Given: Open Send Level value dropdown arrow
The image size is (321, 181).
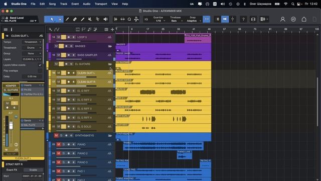Looking at the screenshot, I should pos(36,21).
